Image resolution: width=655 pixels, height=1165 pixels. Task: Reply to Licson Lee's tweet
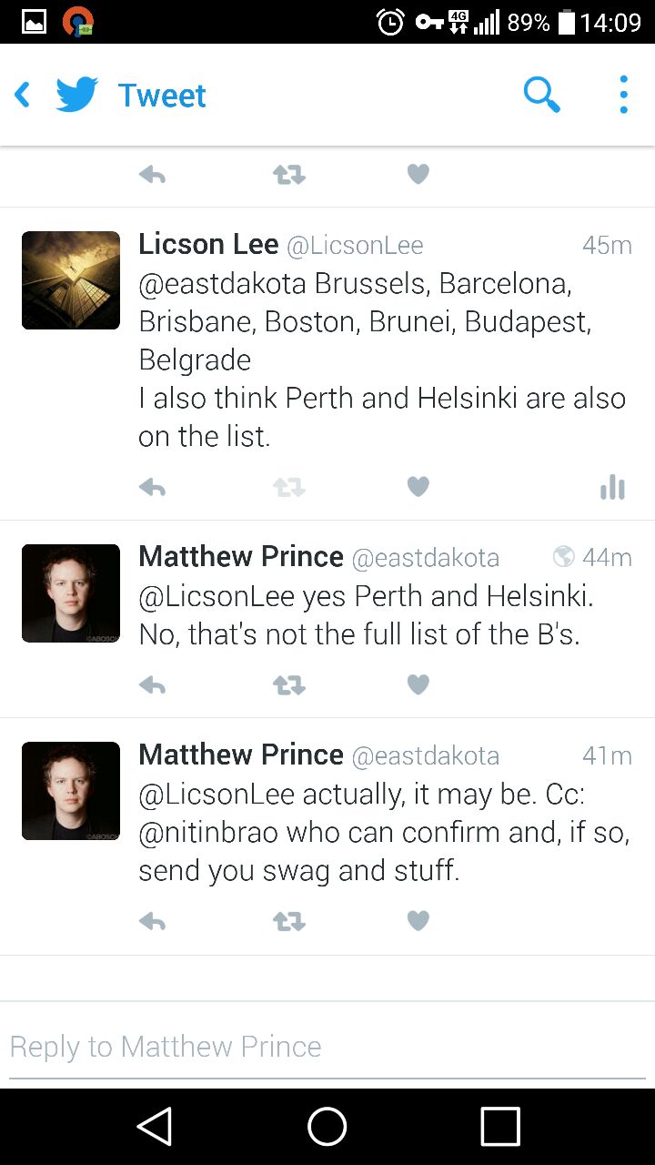(152, 488)
